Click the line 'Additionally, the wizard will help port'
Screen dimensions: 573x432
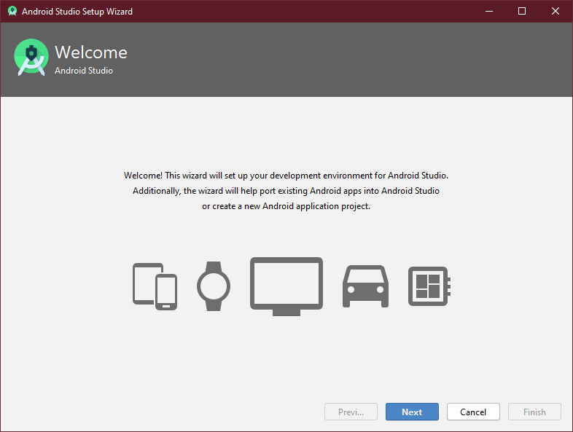286,191
